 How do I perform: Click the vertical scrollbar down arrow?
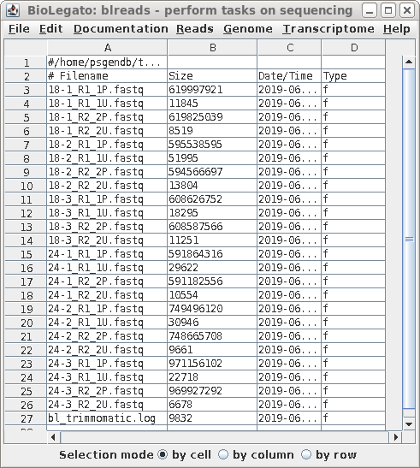pos(409,424)
